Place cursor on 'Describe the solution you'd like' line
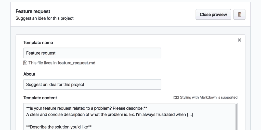Screen dimensions: 261x130 59,127
